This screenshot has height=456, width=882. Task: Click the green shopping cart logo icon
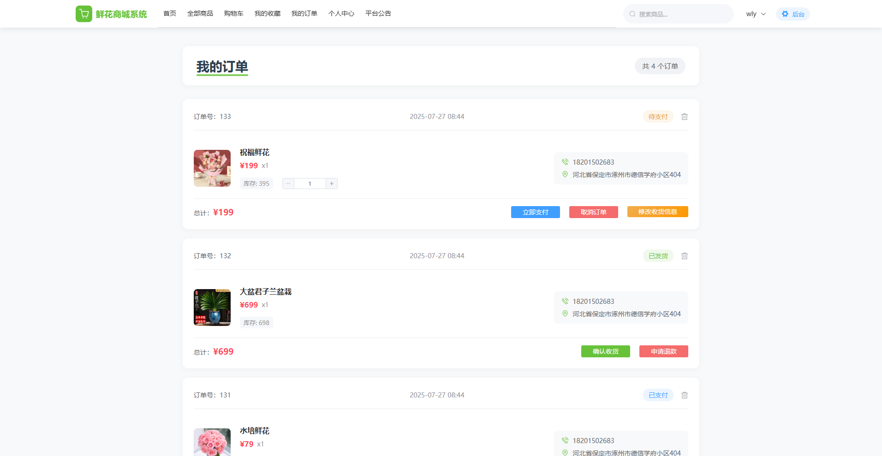coord(84,14)
